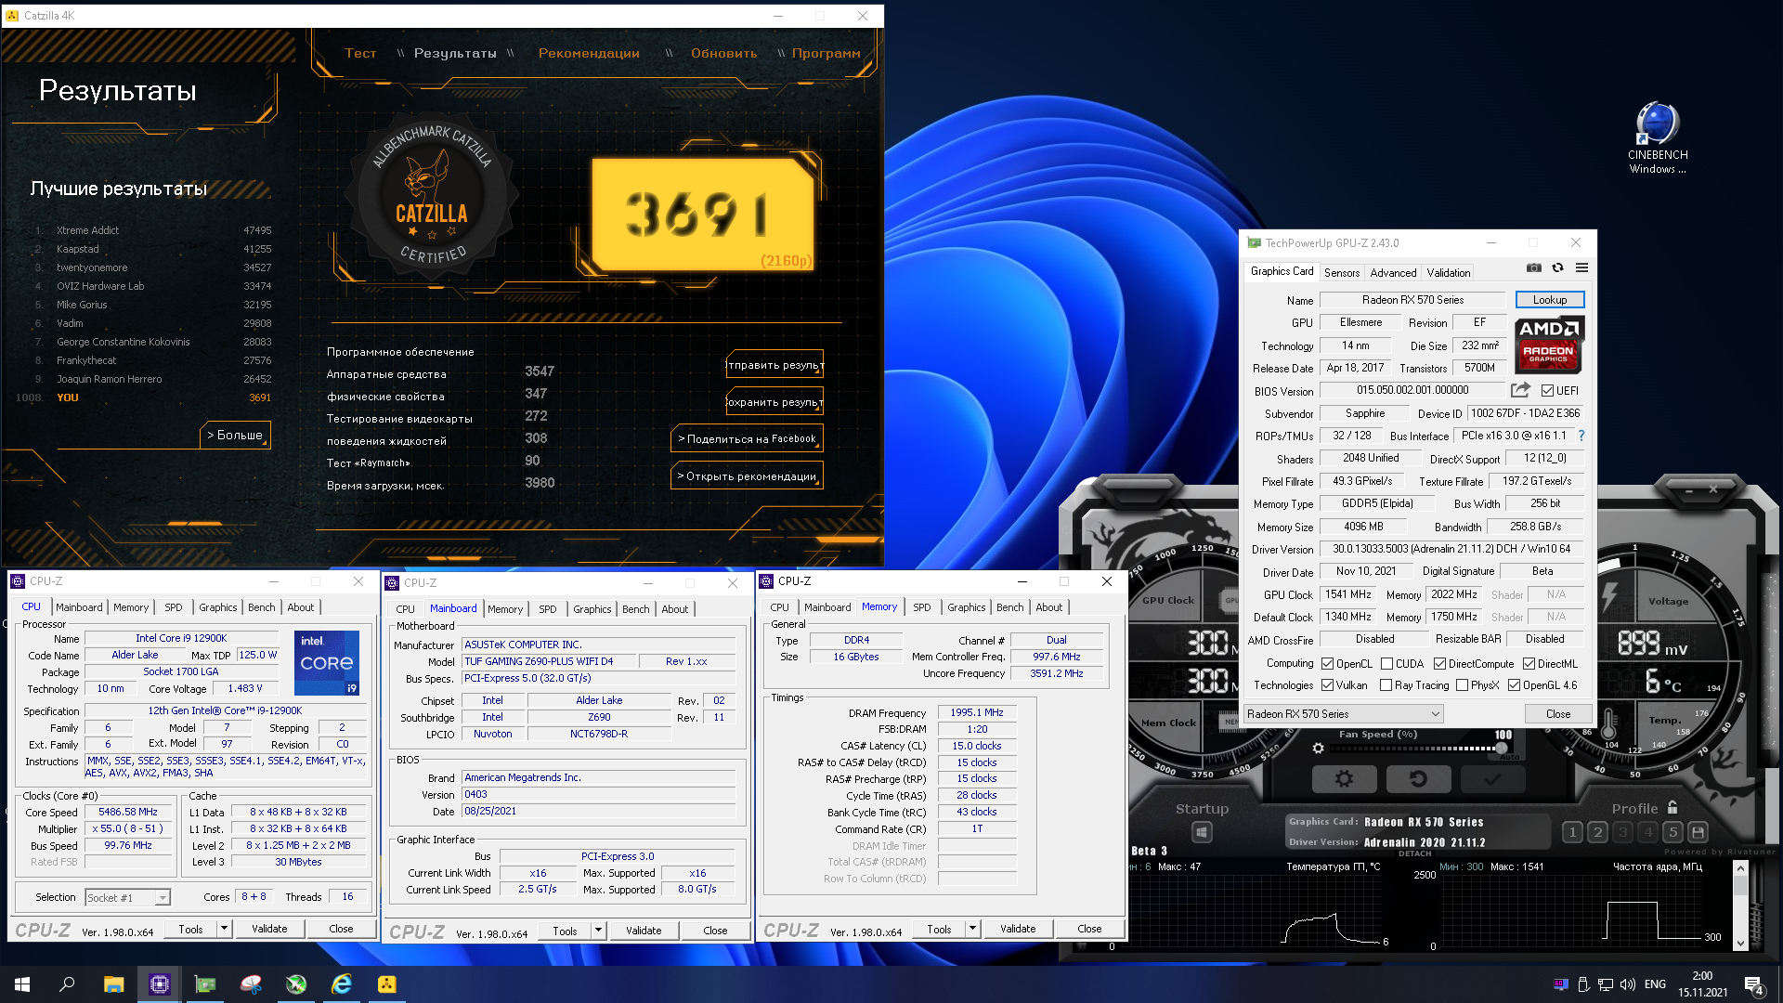Click the AMD Radeon logo in GPU-Z
Viewport: 1783px width, 1003px height.
point(1549,345)
